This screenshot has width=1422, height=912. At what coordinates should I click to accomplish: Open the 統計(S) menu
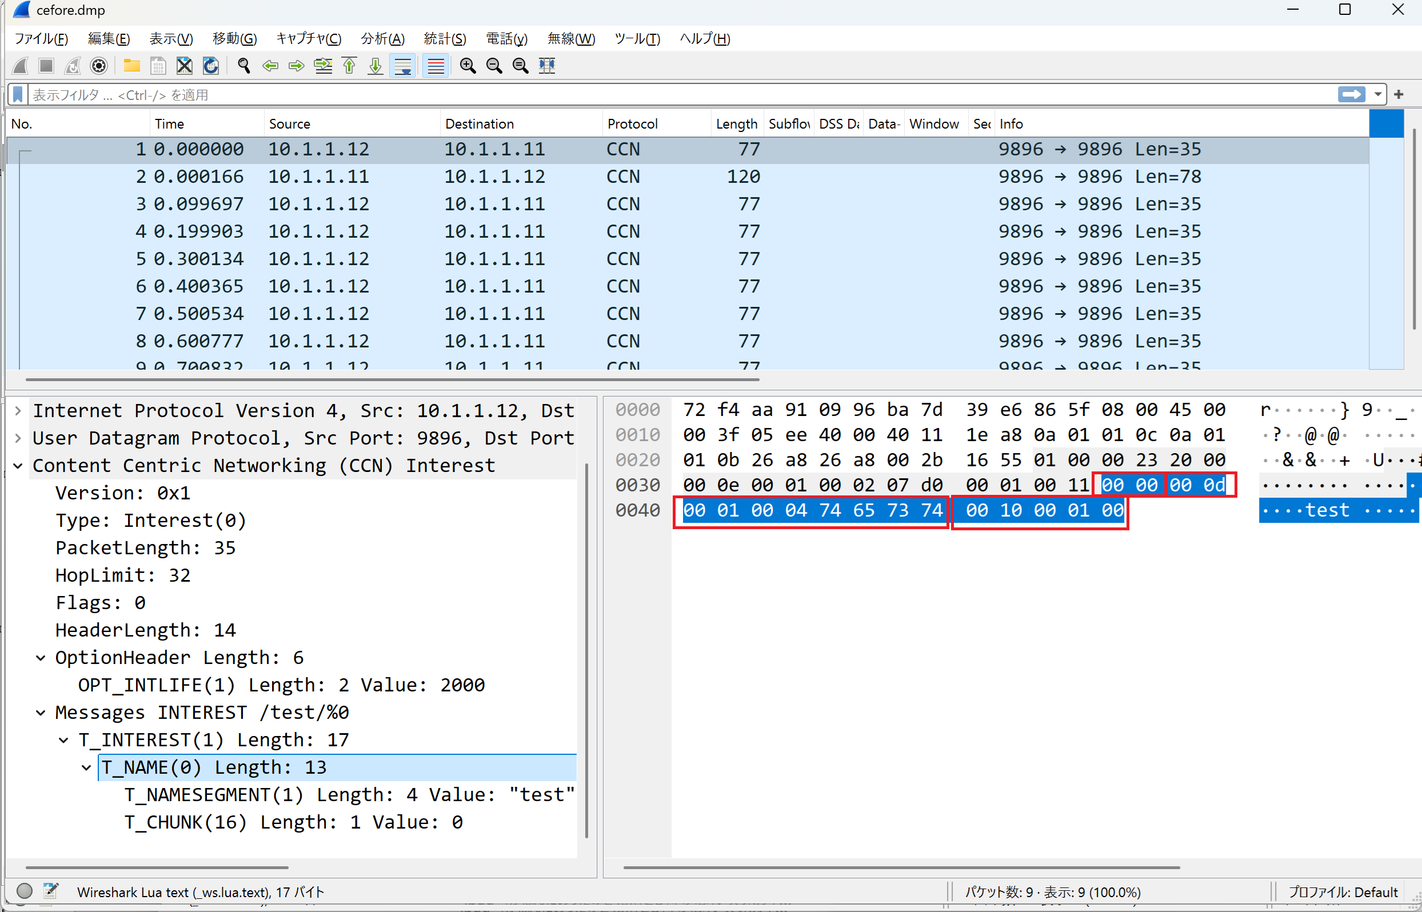point(445,39)
